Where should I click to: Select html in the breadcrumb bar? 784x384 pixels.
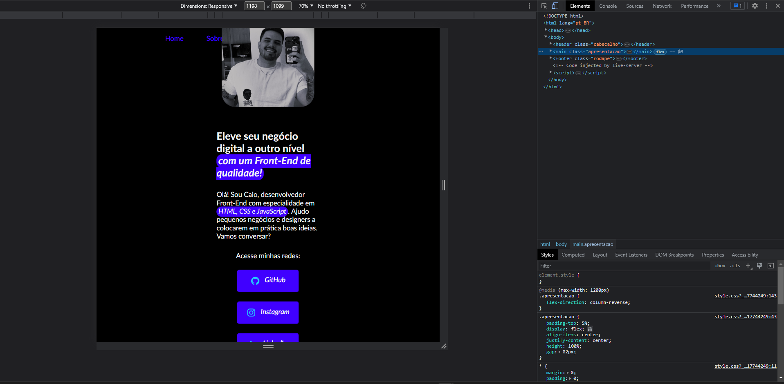(x=545, y=244)
